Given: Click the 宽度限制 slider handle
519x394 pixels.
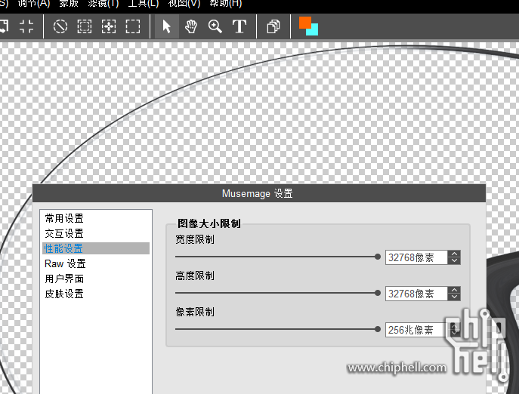Looking at the screenshot, I should click(377, 257).
